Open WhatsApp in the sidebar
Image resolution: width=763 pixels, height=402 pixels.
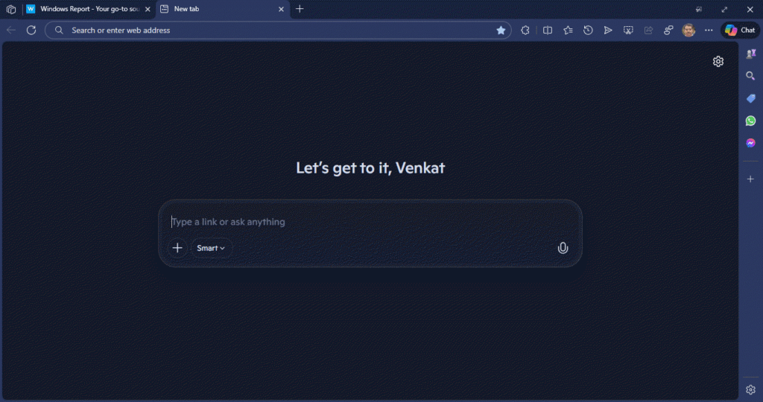pos(750,121)
